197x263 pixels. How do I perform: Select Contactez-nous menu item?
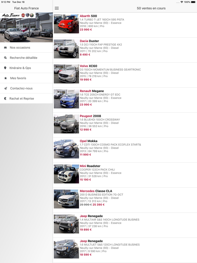click(26, 88)
